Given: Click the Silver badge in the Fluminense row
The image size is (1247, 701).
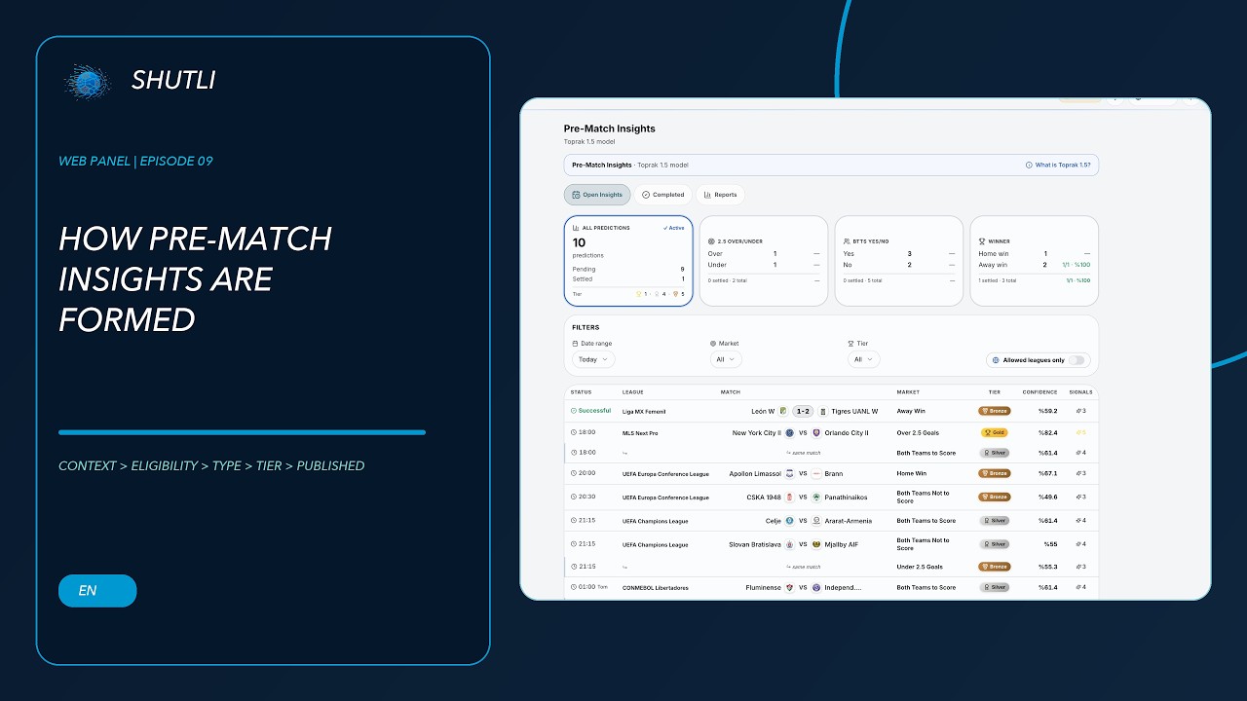Looking at the screenshot, I should pos(994,588).
